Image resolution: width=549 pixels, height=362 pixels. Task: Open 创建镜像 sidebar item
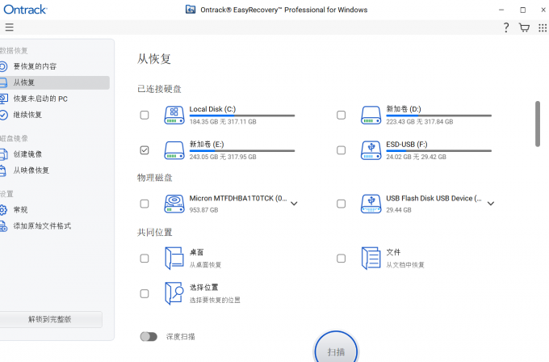(x=55, y=154)
